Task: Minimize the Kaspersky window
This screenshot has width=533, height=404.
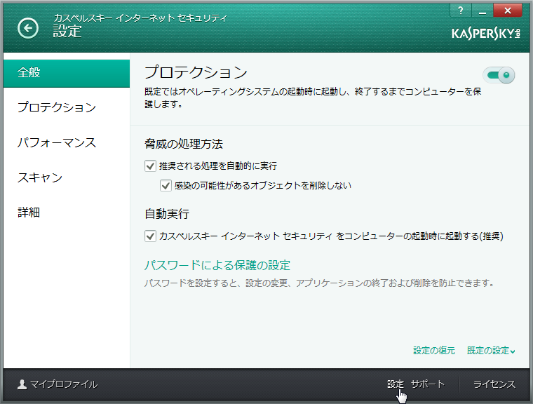Action: point(483,11)
